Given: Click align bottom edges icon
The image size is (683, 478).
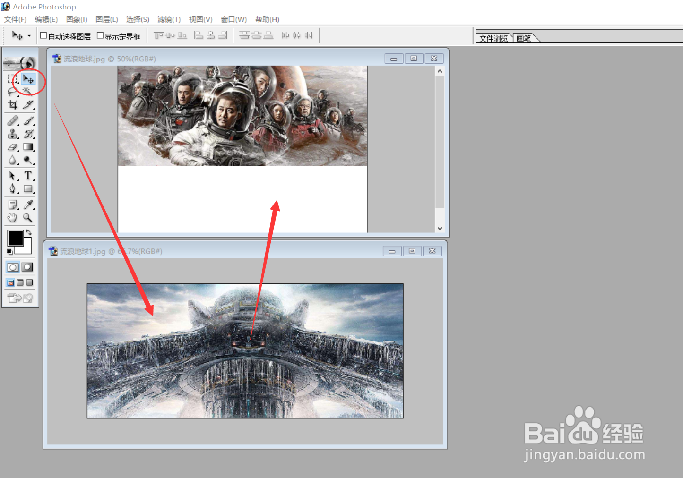Looking at the screenshot, I should pyautogui.click(x=182, y=35).
